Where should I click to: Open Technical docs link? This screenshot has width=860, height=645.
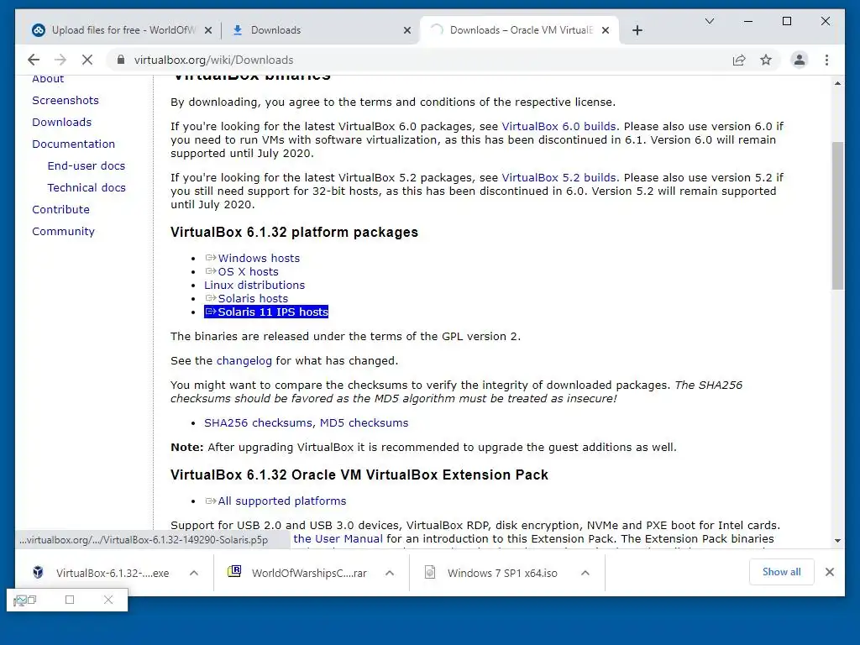[87, 187]
